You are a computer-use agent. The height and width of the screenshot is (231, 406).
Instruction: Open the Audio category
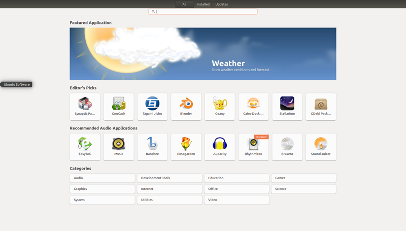(102, 178)
